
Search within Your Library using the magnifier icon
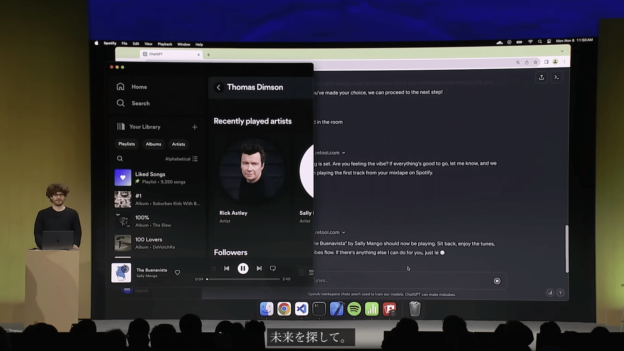[120, 158]
